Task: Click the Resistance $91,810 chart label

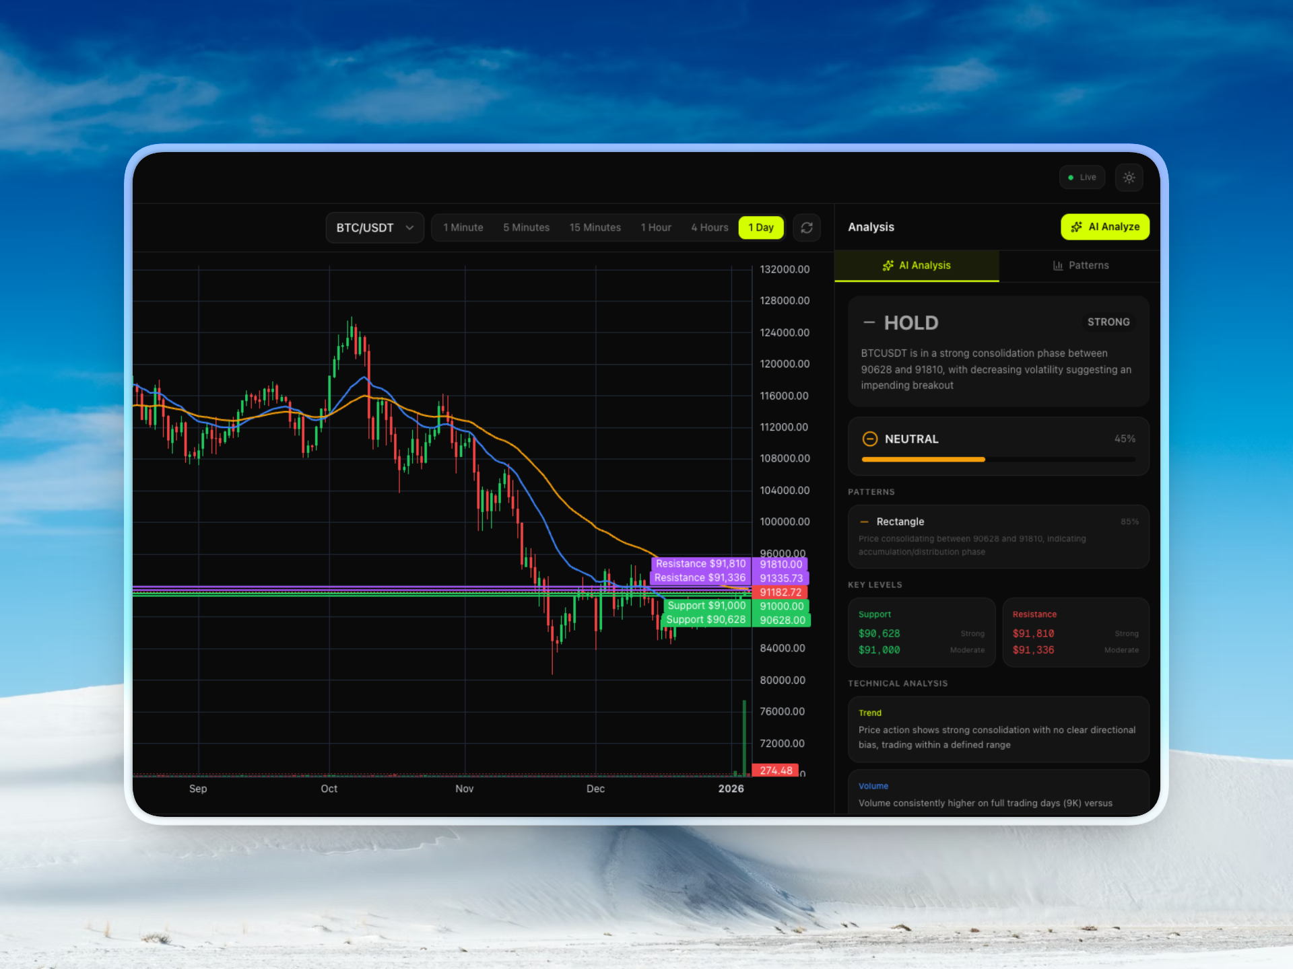Action: point(700,564)
